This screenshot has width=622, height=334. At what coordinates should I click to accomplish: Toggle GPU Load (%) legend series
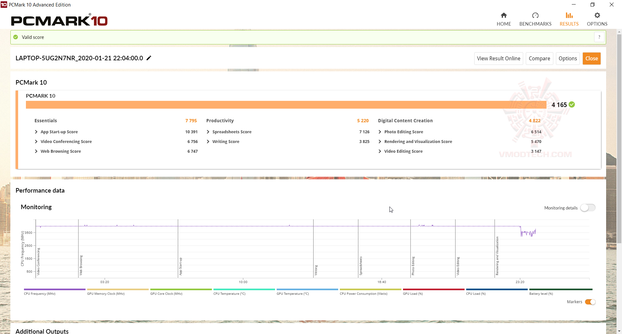point(433,292)
